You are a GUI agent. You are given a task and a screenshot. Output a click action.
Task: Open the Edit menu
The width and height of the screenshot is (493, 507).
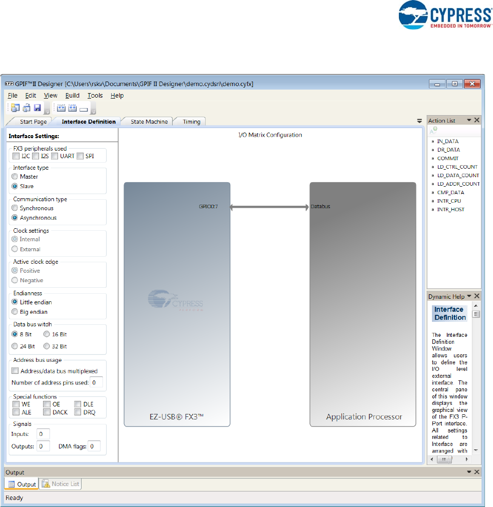pyautogui.click(x=31, y=96)
